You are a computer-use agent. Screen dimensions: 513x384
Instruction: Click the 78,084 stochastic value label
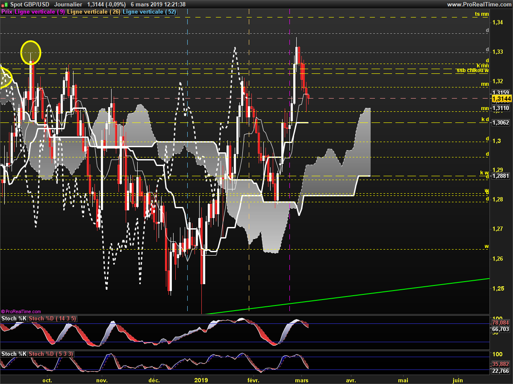point(501,323)
